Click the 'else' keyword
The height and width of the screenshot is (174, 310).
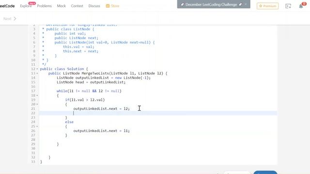click(x=69, y=122)
